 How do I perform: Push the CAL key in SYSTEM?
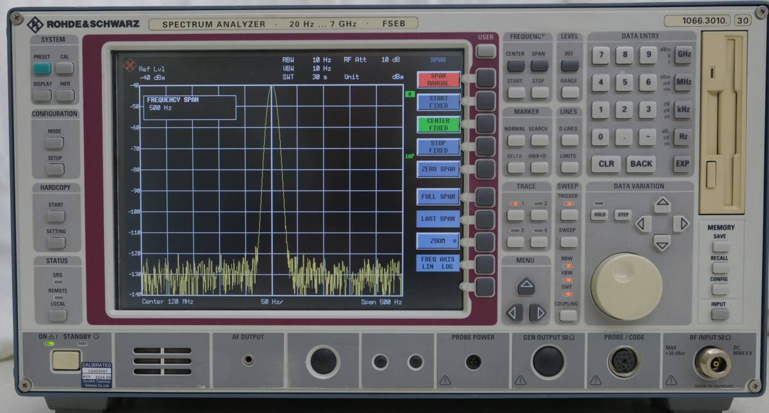pos(65,68)
